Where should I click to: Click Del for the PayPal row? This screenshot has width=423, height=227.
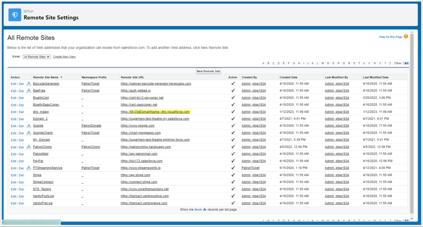pyautogui.click(x=21, y=161)
